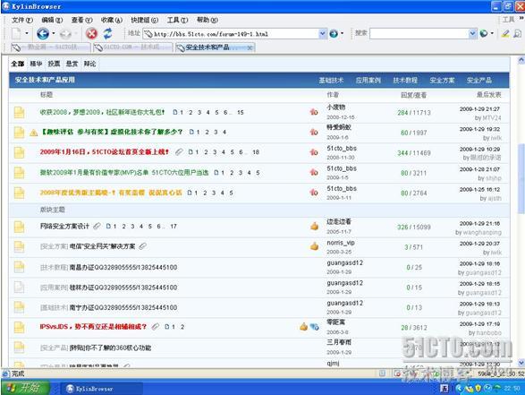Image resolution: width=525 pixels, height=395 pixels.
Task: Open the 帮助(H) menu
Action: click(x=207, y=20)
